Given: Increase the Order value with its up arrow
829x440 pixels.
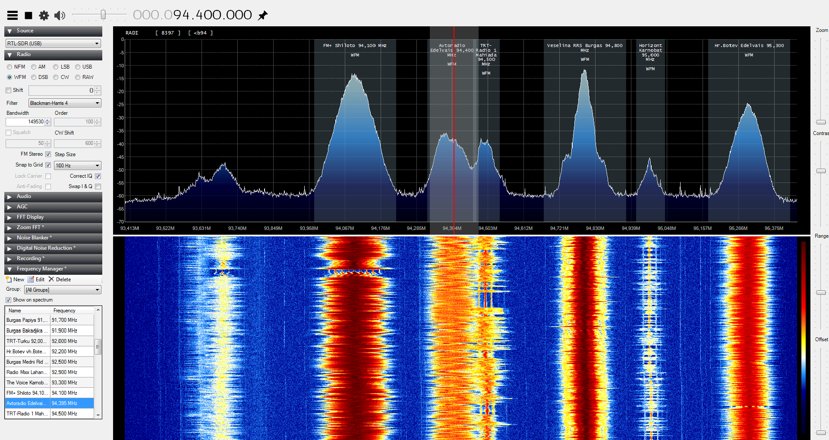Looking at the screenshot, I should point(98,120).
